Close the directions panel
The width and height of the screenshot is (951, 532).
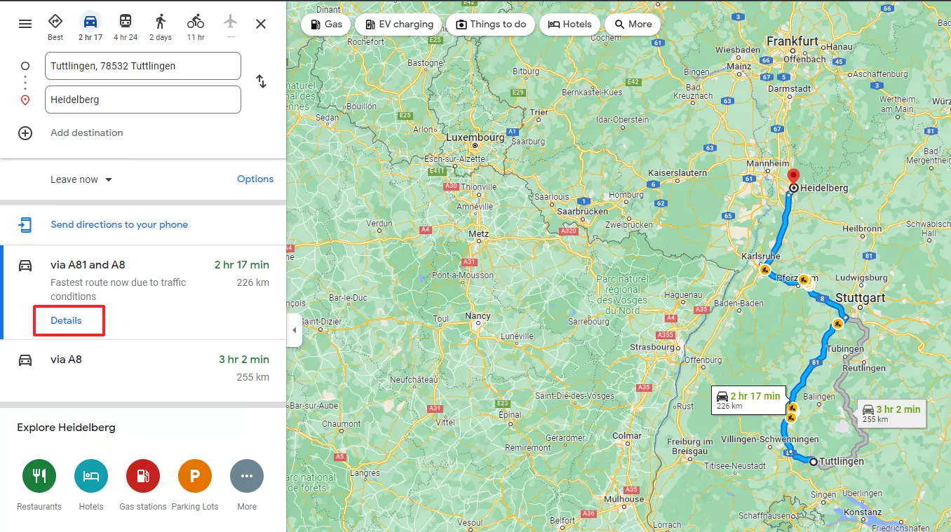pos(261,24)
